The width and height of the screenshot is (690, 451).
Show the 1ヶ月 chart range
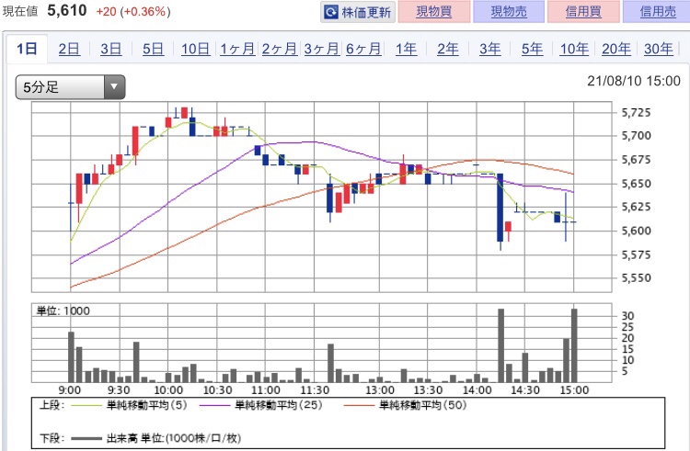click(x=237, y=49)
